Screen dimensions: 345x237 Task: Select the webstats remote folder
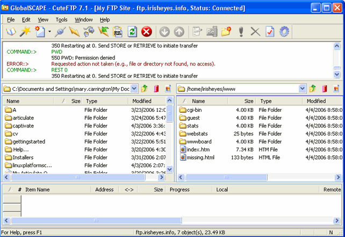coord(193,134)
